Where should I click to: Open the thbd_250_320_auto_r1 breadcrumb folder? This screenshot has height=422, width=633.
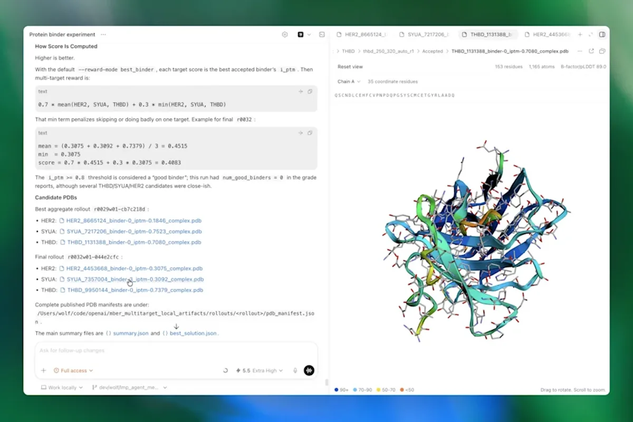click(388, 51)
